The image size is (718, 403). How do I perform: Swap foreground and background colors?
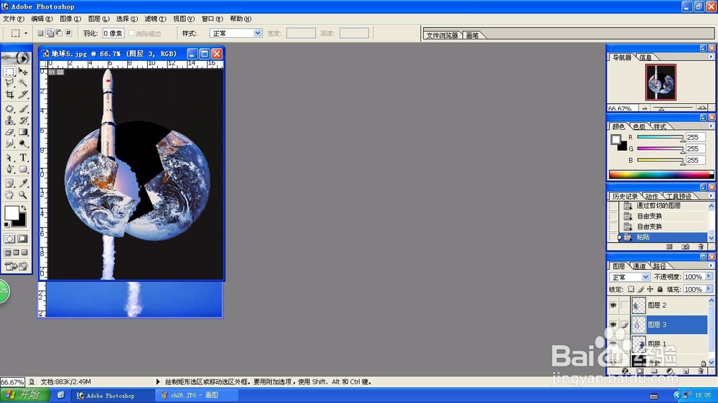tap(24, 208)
